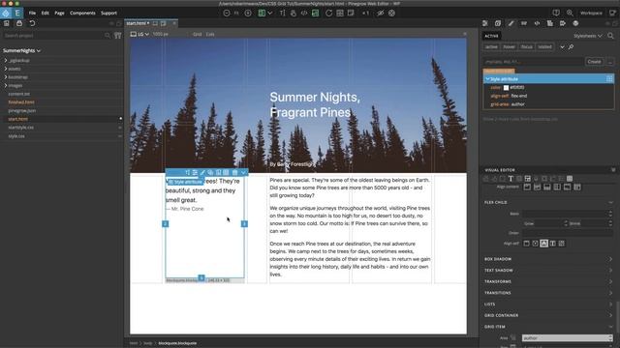Expand the bootstrap folder
The width and height of the screenshot is (620, 348).
click(6, 77)
